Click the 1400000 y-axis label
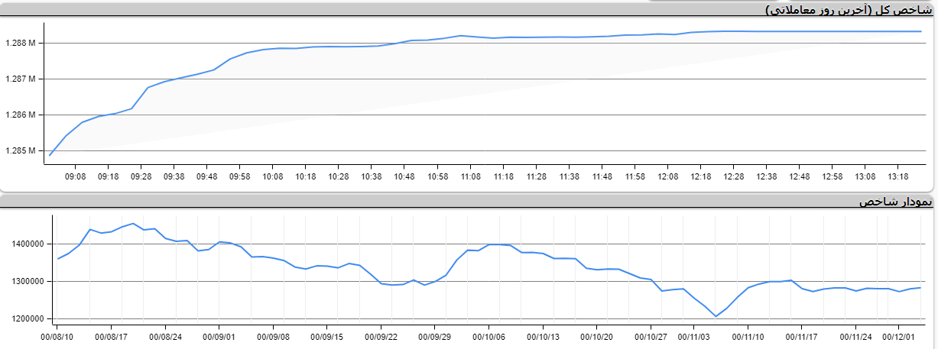 coord(28,244)
